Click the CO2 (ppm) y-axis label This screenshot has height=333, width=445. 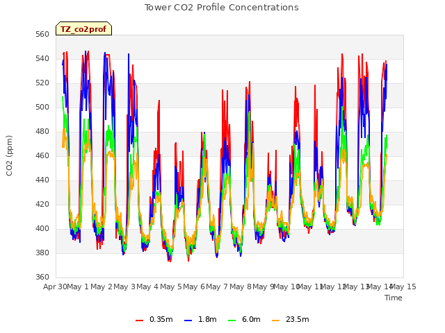pyautogui.click(x=9, y=155)
